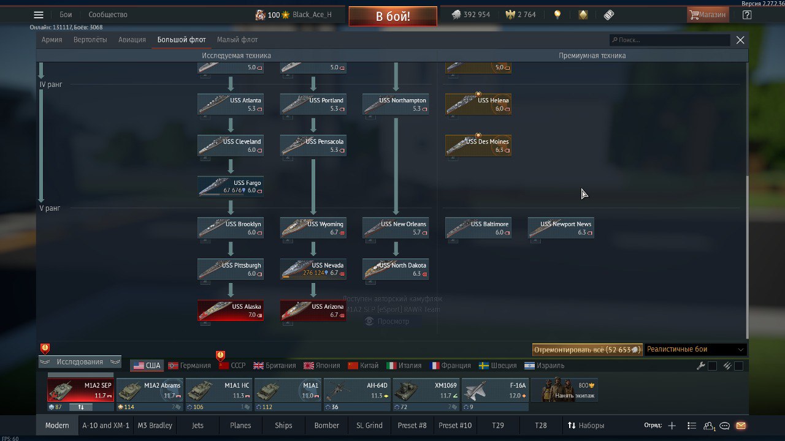Image resolution: width=785 pixels, height=441 pixels.
Task: Switch to the Вертолёты tab
Action: 90,40
